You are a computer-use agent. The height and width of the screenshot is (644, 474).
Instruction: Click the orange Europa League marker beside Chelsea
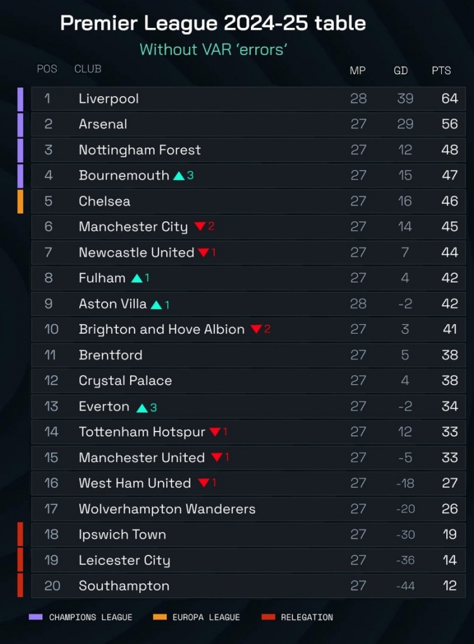coord(20,201)
